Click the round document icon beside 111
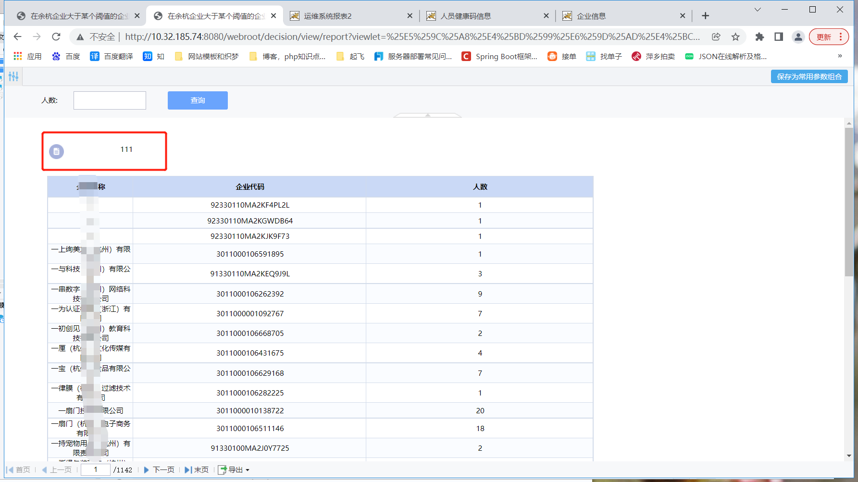 pos(56,151)
